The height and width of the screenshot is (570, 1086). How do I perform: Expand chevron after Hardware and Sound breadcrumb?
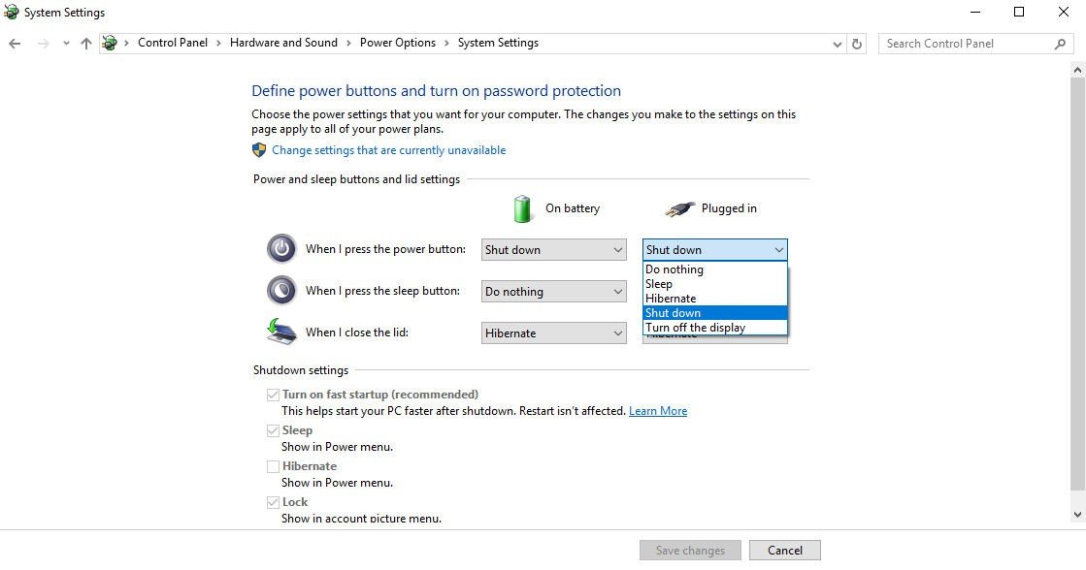coord(348,43)
